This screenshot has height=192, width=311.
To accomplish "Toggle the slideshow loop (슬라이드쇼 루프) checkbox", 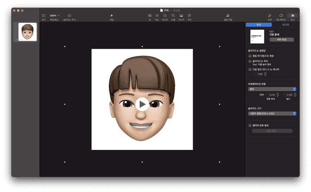I will [250, 61].
